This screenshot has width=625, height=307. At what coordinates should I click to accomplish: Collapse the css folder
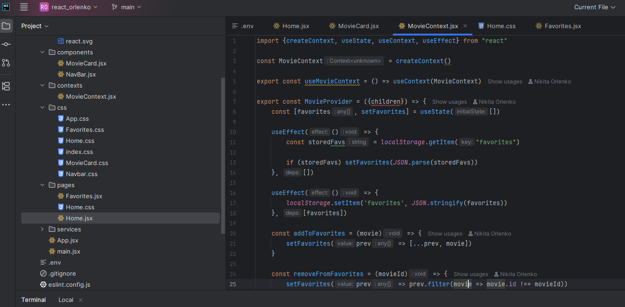[42, 107]
